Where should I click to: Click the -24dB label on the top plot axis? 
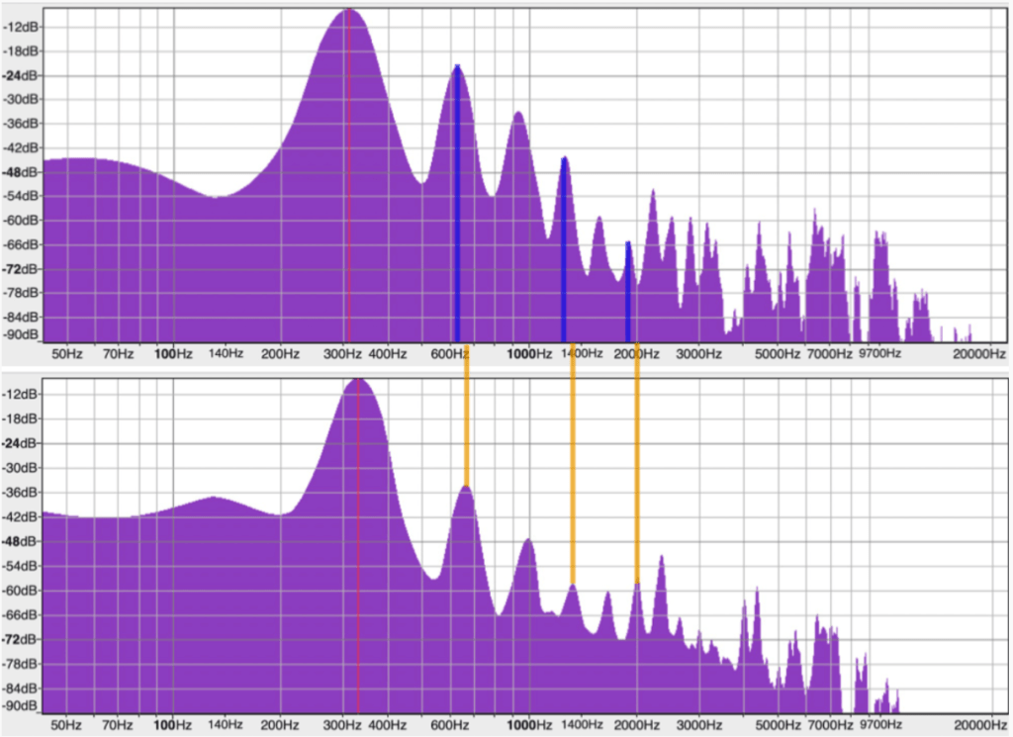pyautogui.click(x=21, y=75)
